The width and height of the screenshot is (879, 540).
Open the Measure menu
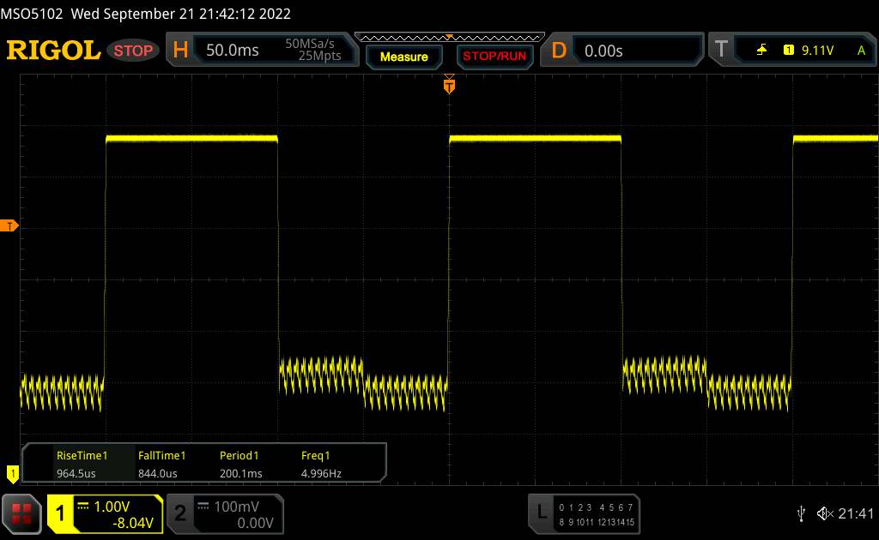[403, 57]
